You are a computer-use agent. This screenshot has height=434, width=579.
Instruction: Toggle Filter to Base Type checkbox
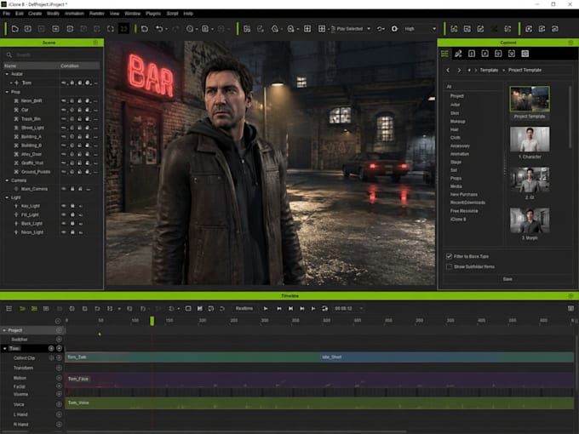tap(449, 256)
